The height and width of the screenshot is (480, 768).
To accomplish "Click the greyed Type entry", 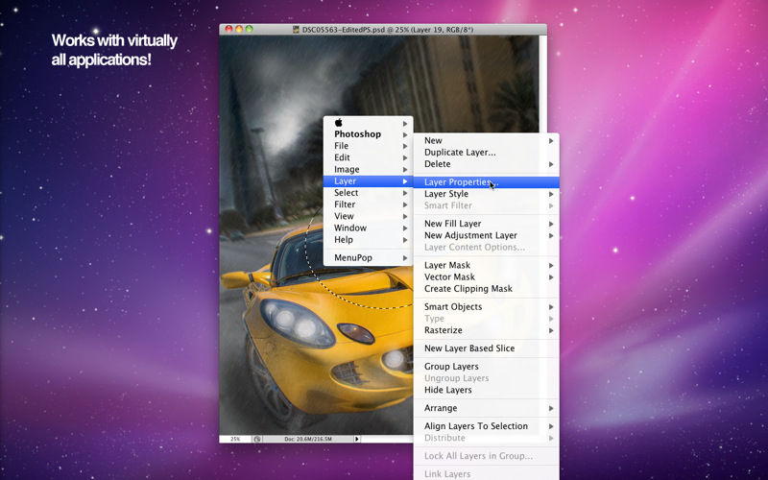I will [487, 319].
